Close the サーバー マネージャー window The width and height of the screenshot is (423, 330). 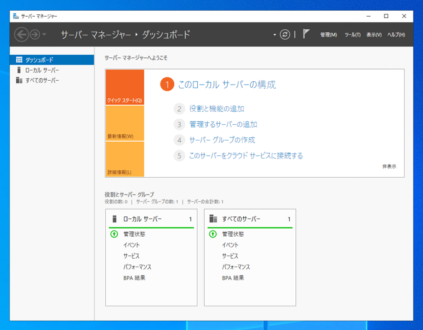tap(404, 16)
